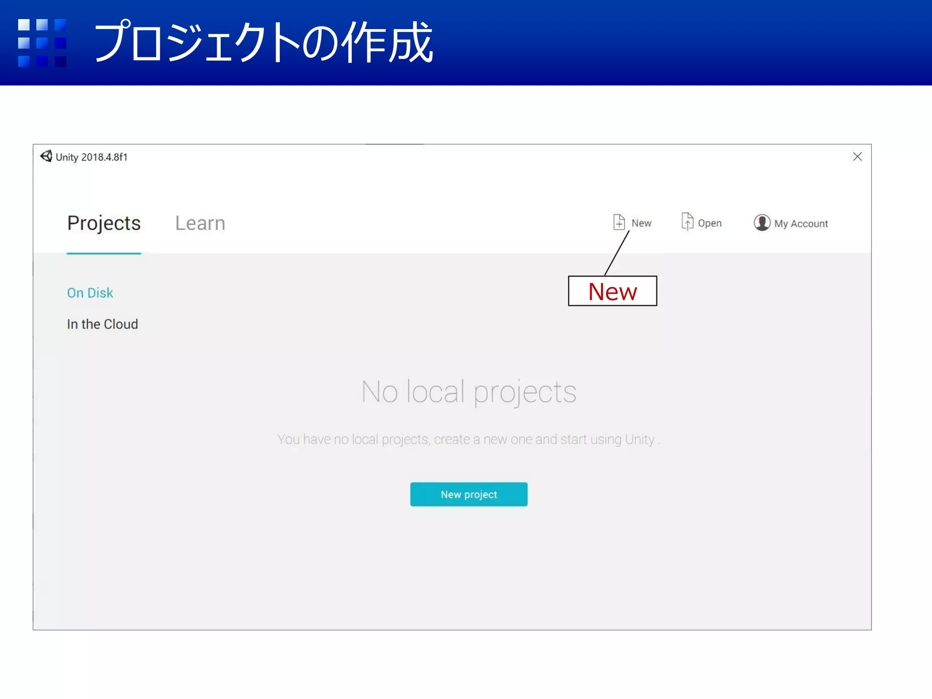Click the My Account avatar icon
The image size is (932, 699).
click(762, 223)
